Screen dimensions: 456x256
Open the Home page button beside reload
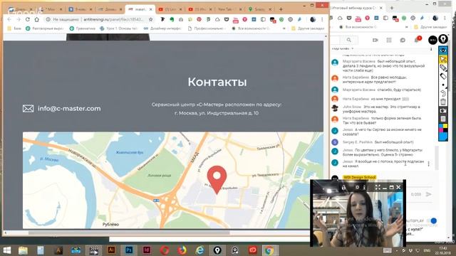click(x=36, y=19)
